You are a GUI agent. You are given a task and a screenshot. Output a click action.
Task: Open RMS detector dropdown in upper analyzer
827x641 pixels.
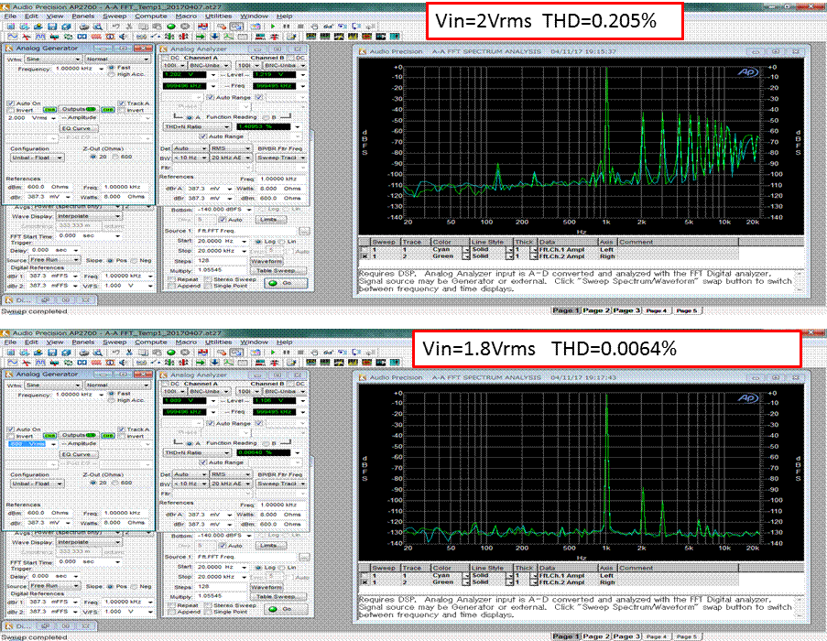pos(231,148)
